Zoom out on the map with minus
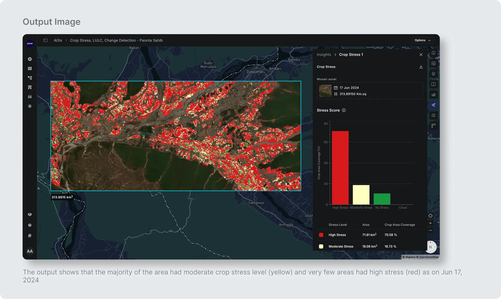This screenshot has height=299, width=501. pyautogui.click(x=431, y=231)
